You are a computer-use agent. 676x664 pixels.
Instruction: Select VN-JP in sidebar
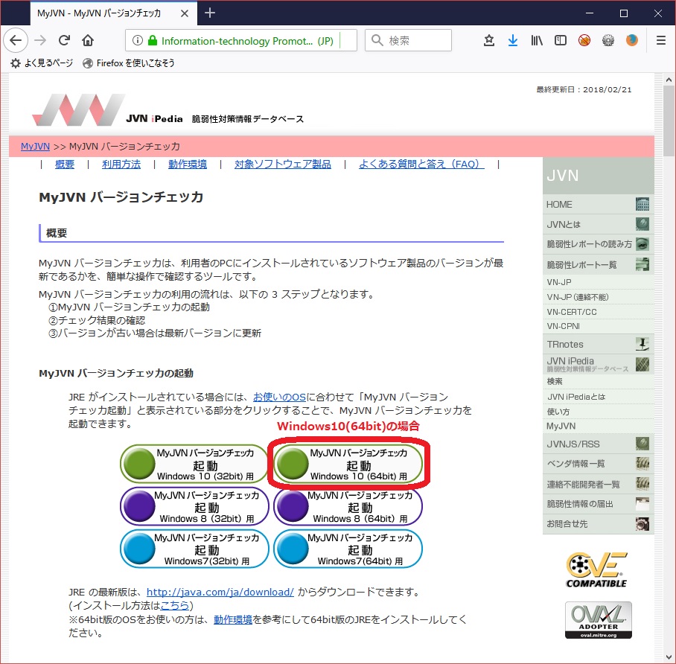(598, 282)
